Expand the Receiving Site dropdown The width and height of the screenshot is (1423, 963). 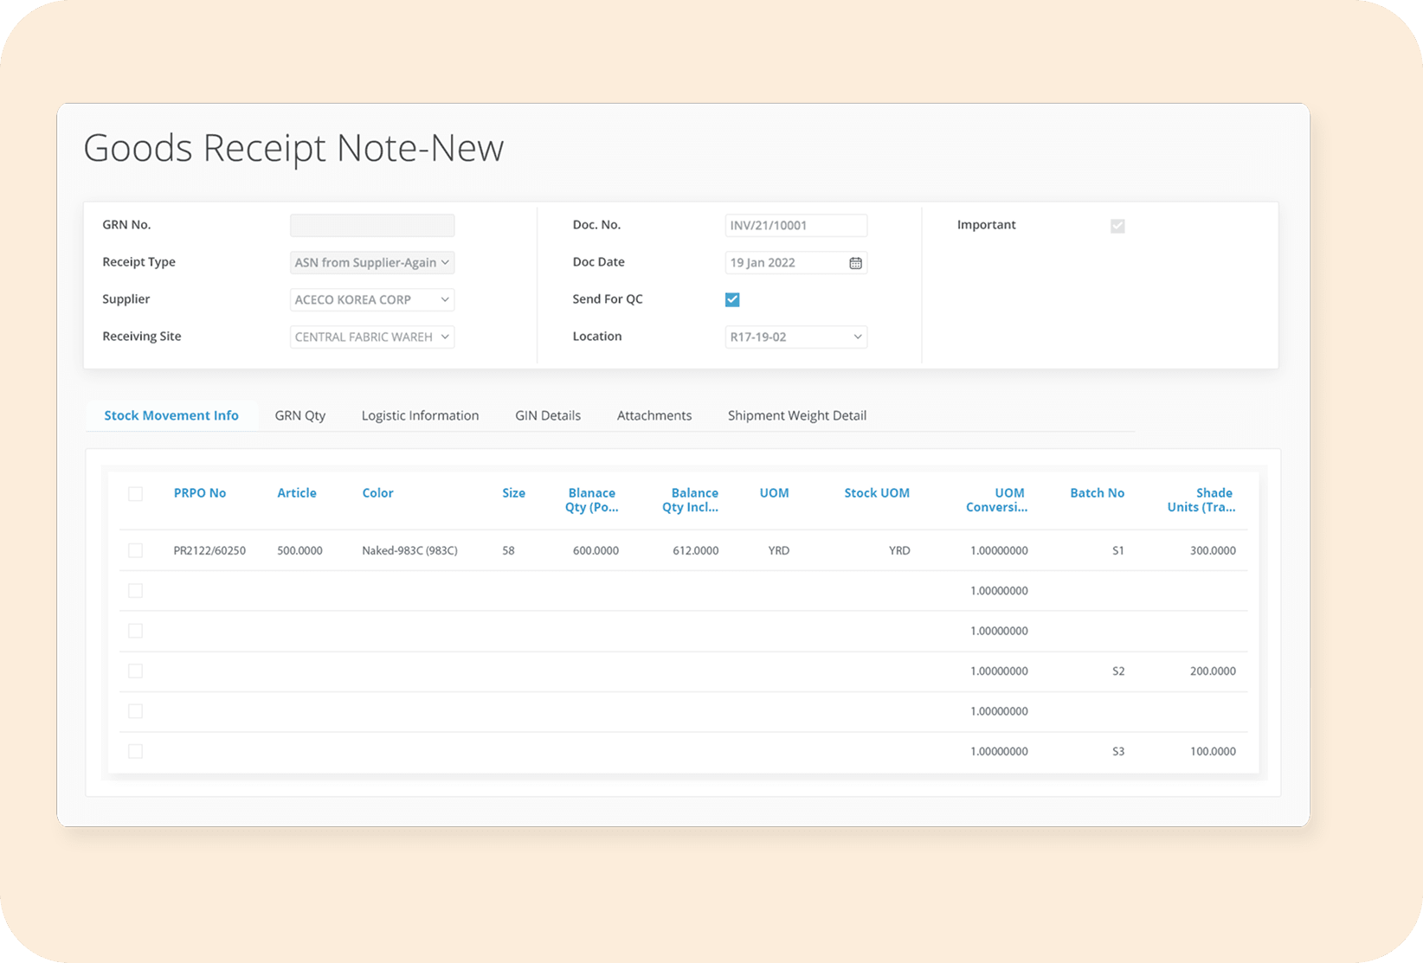coord(372,337)
